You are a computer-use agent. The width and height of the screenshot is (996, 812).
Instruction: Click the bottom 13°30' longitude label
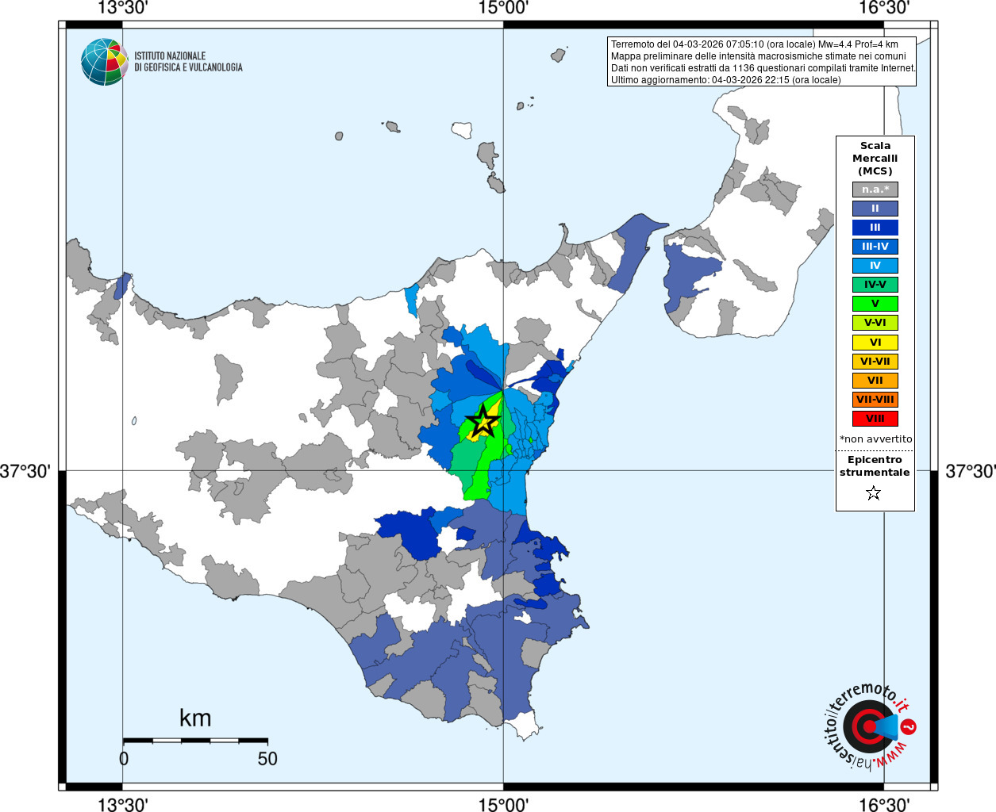[x=122, y=804]
